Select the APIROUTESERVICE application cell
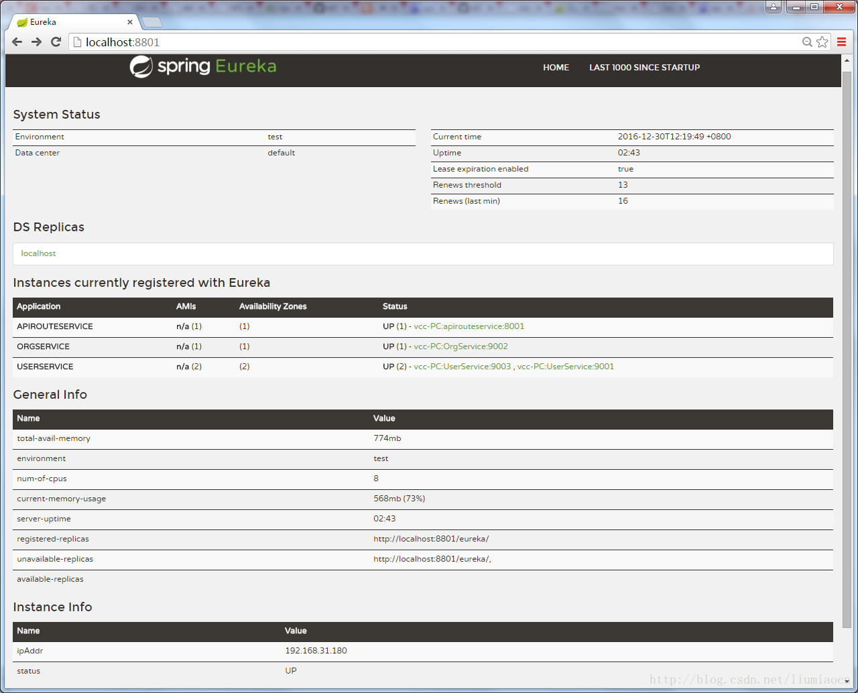Image resolution: width=858 pixels, height=693 pixels. click(x=55, y=326)
